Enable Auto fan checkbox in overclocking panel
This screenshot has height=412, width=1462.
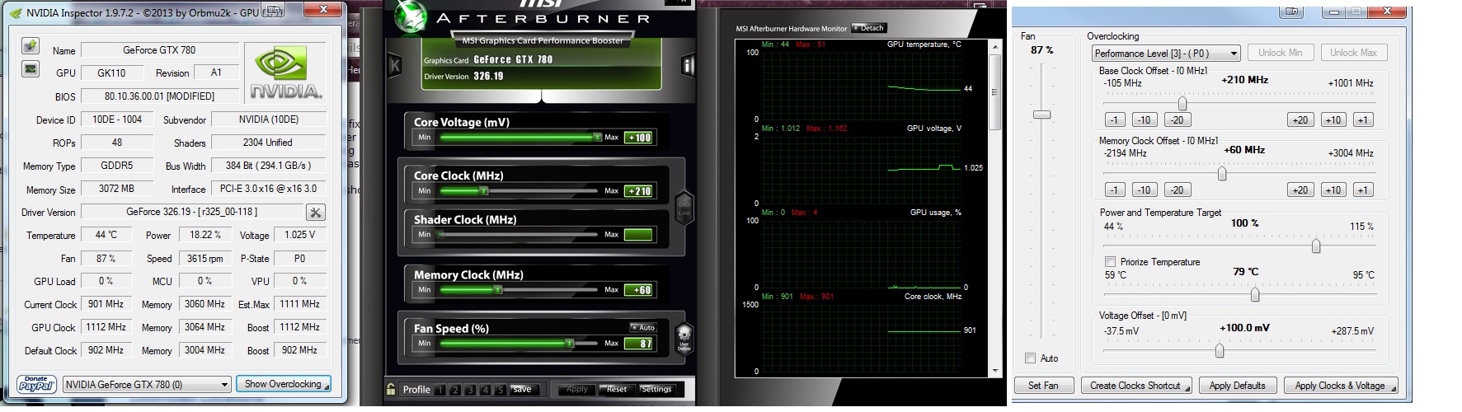click(1030, 358)
